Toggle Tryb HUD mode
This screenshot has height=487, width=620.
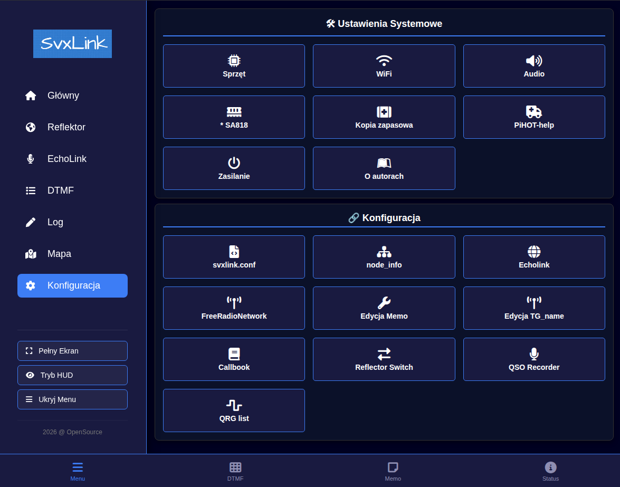[72, 375]
